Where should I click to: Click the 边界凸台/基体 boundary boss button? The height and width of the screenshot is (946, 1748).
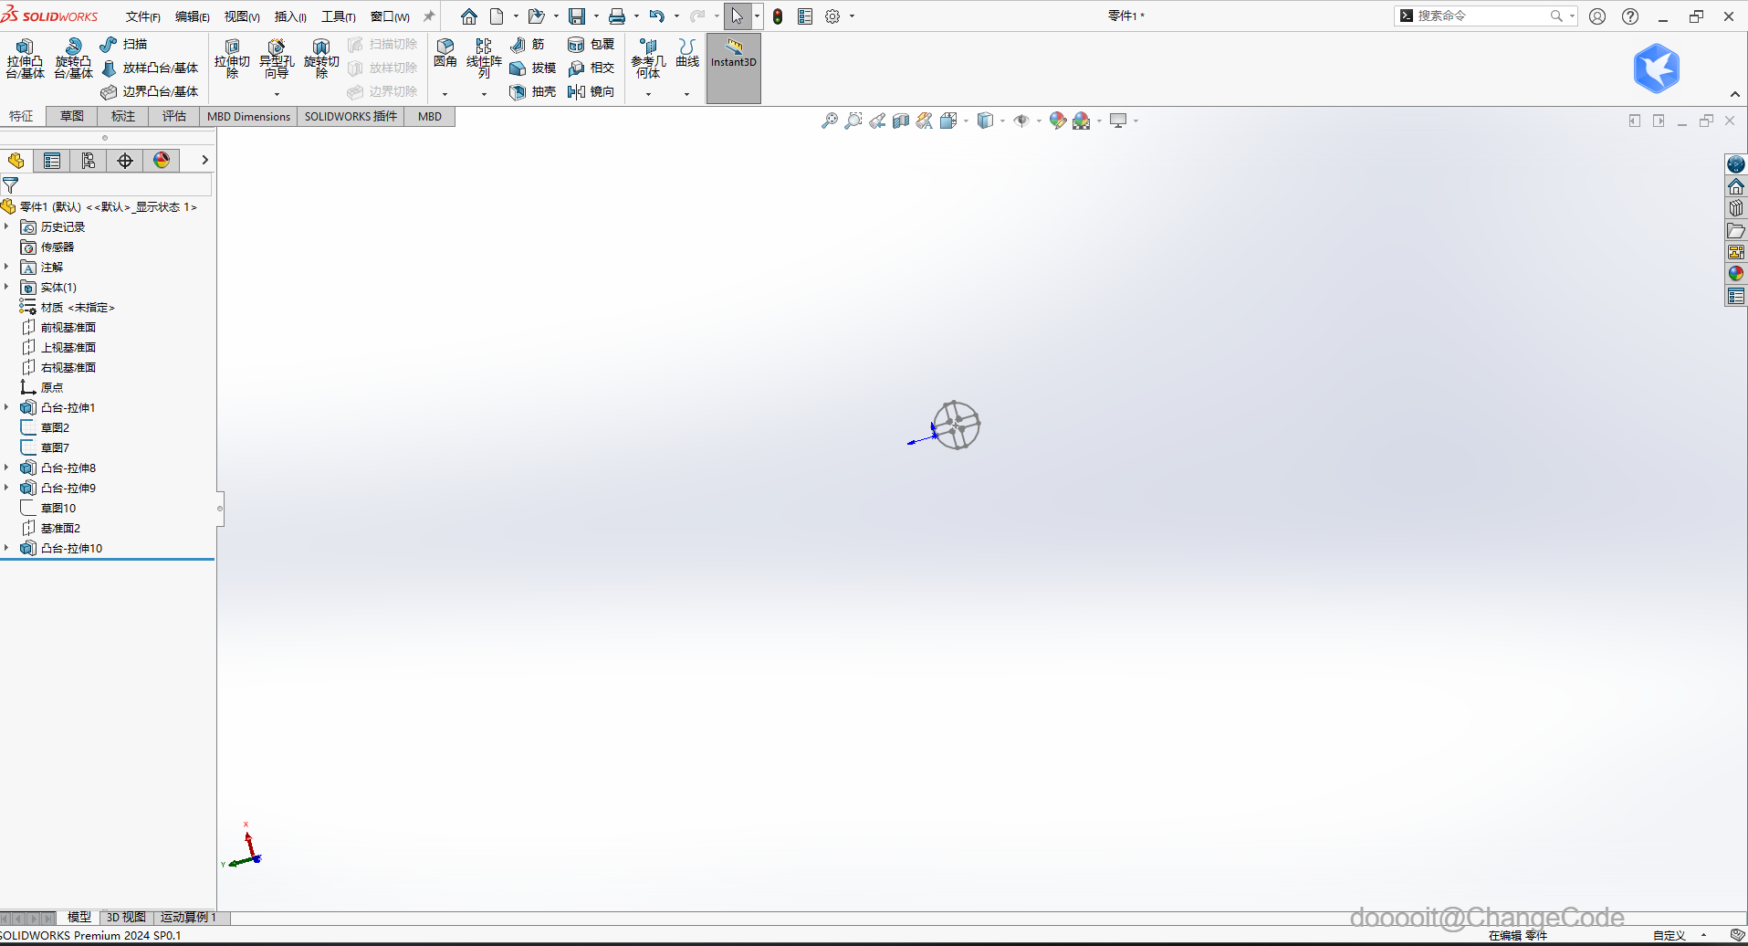(150, 91)
